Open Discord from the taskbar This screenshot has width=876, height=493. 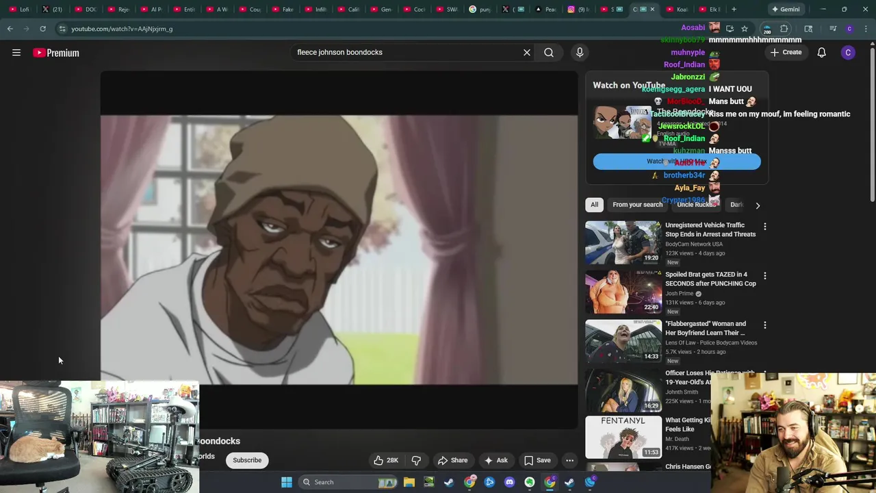[x=509, y=482]
